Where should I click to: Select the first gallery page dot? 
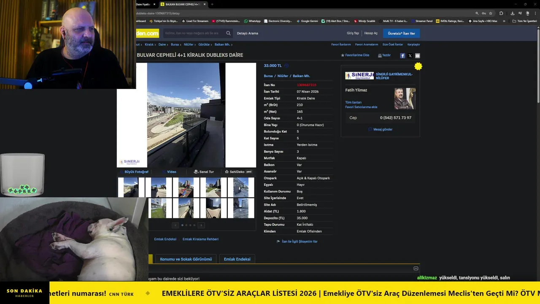click(x=182, y=225)
